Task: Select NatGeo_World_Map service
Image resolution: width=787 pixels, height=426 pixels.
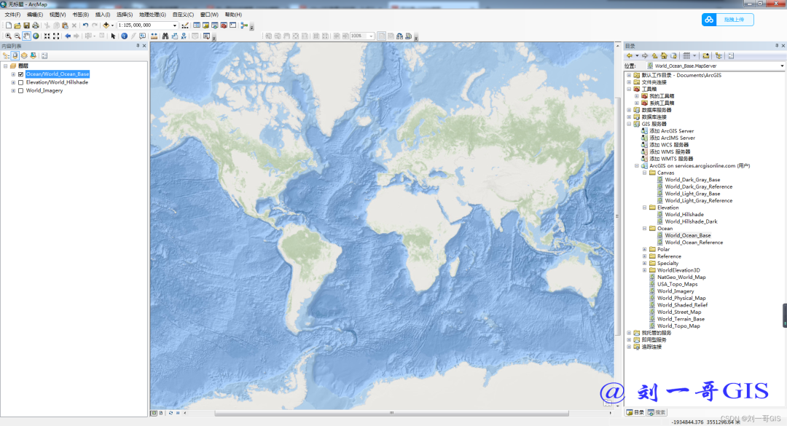Action: 681,277
